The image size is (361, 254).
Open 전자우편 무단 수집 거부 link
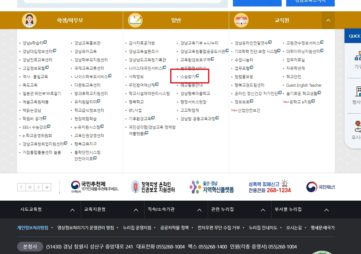[218, 227]
